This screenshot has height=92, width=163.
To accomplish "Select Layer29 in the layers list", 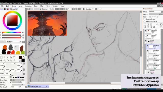I will [153, 67].
